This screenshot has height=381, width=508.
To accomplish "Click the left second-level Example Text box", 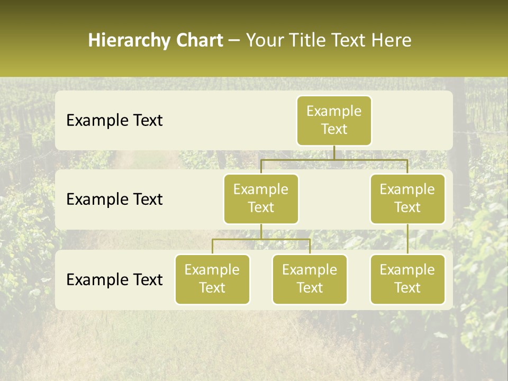I will pyautogui.click(x=261, y=198).
